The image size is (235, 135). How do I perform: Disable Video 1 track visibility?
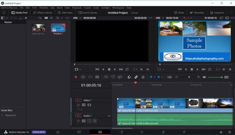click(x=89, y=105)
